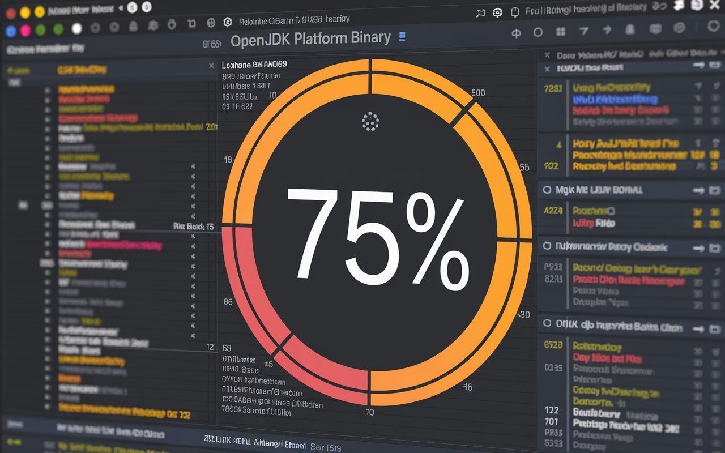This screenshot has width=725, height=453.
Task: Click the blue list icon beside OpenJDK Platform Binary
Action: click(x=403, y=37)
